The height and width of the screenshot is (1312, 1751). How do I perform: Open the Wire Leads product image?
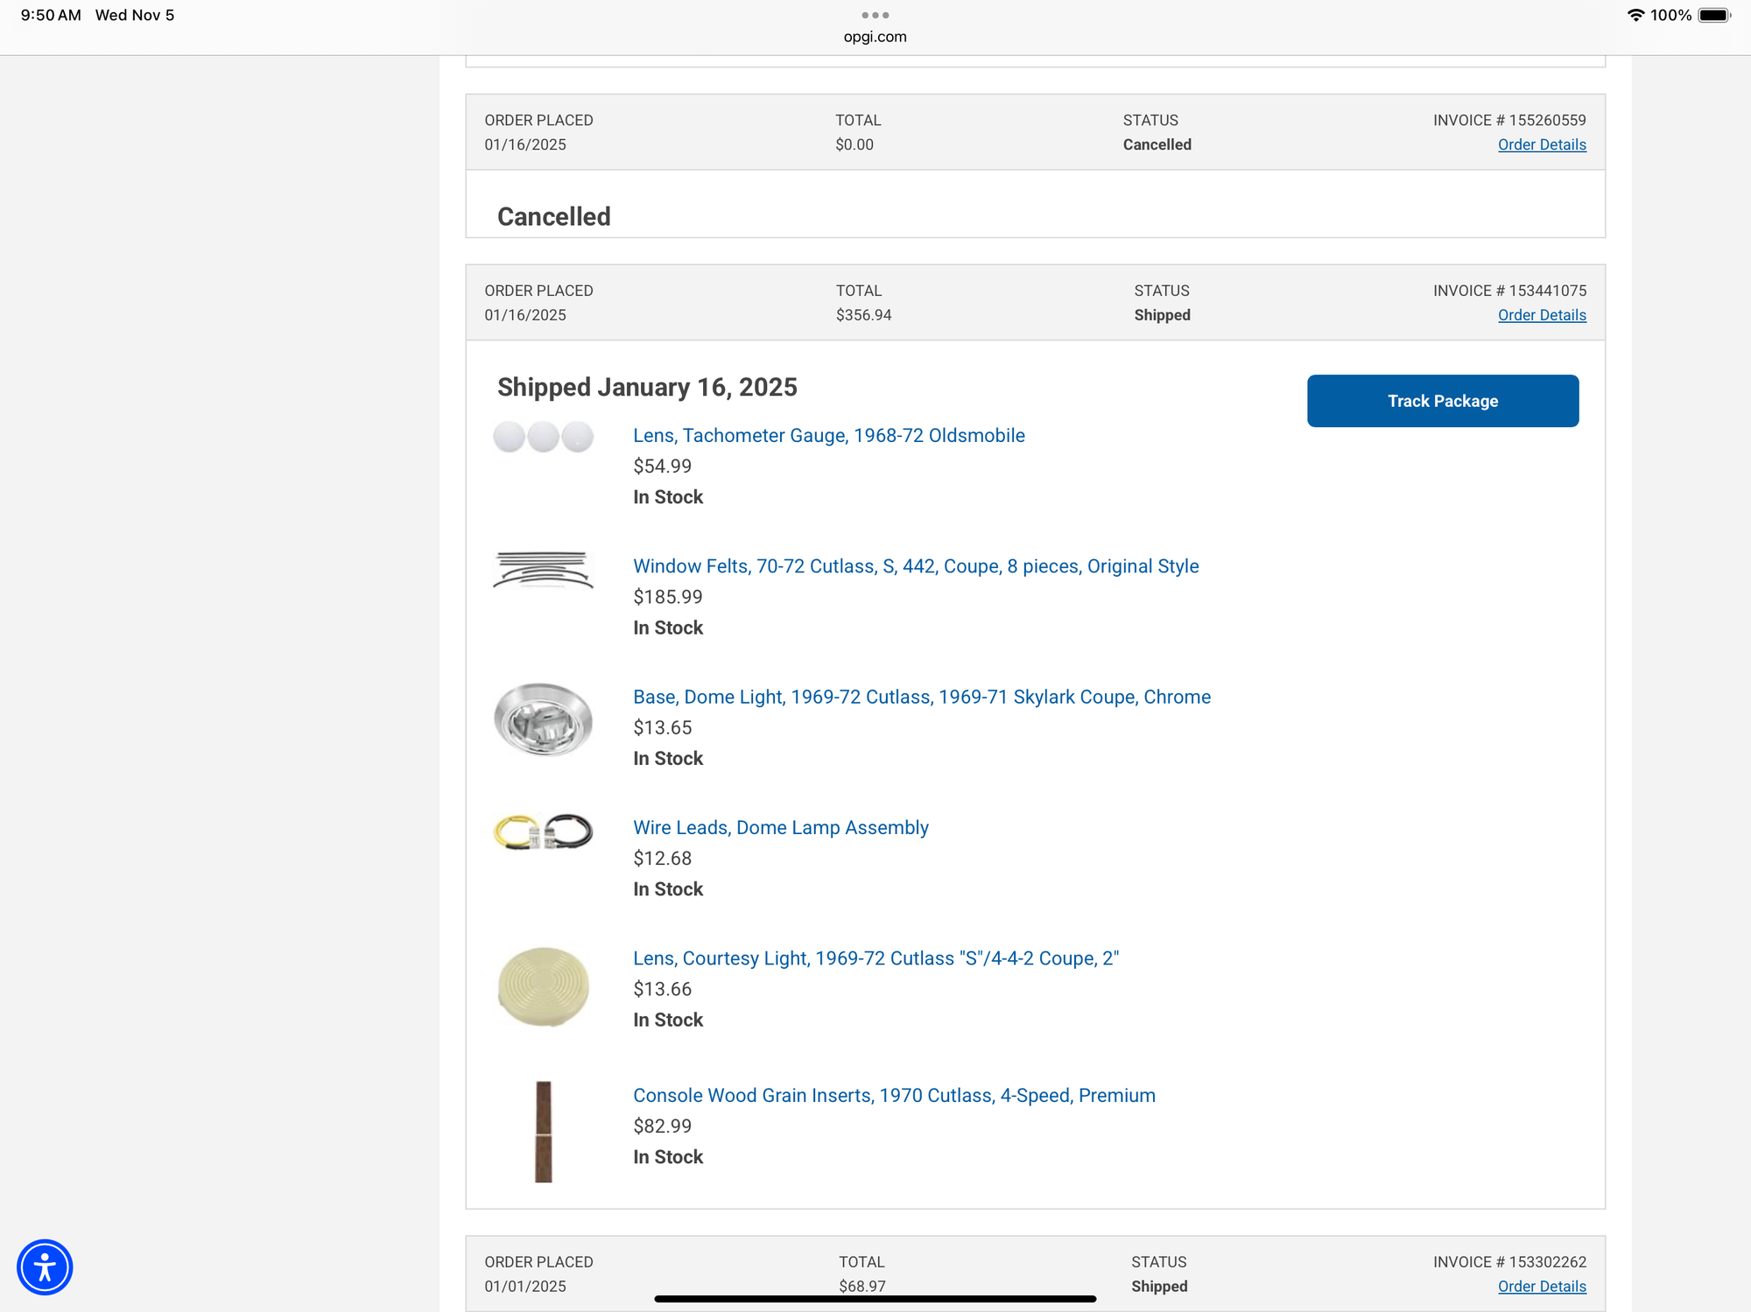[543, 831]
